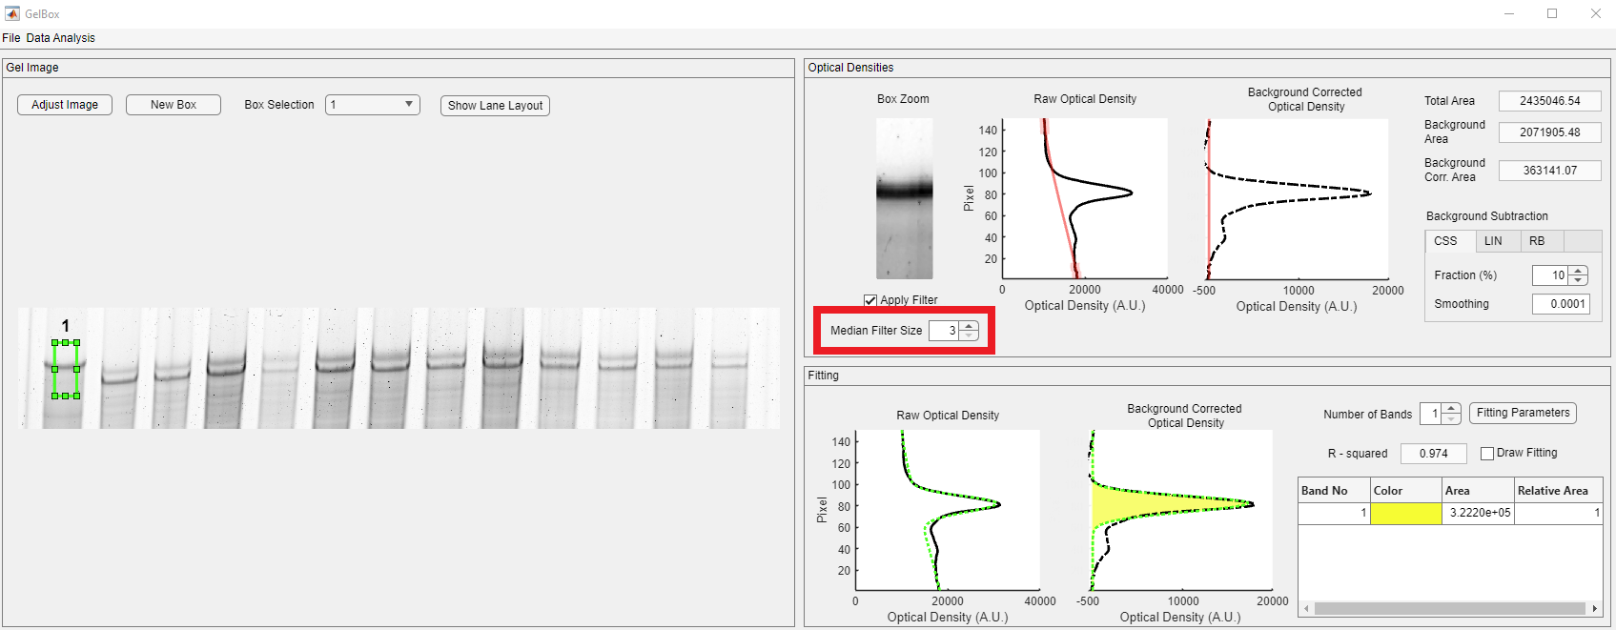
Task: Increase the Fraction (%) value
Action: click(x=1579, y=271)
